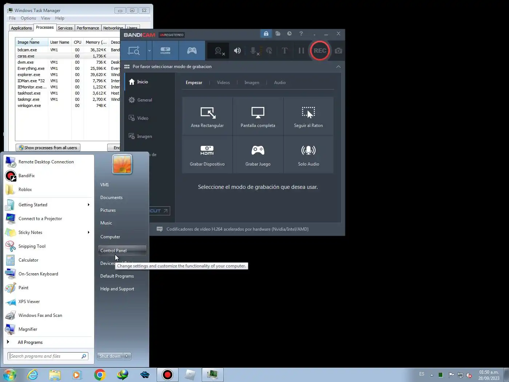Expand Getting Started submenu arrow
The height and width of the screenshot is (382, 509).
[x=88, y=205]
